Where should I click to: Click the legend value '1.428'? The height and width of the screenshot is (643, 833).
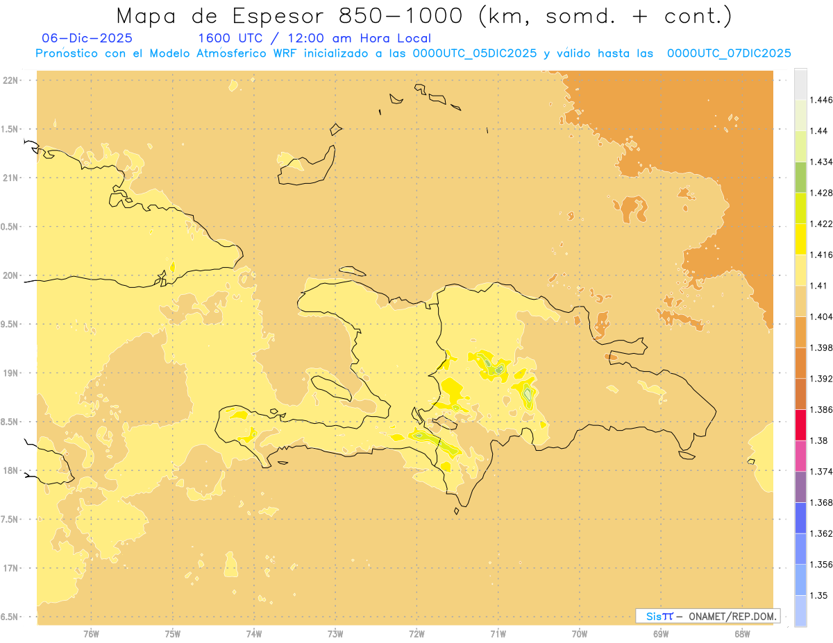pos(821,193)
